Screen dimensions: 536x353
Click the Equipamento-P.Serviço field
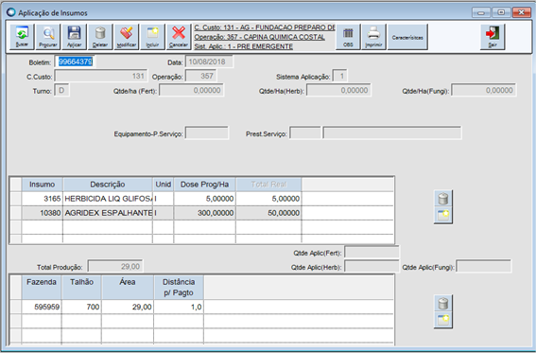click(207, 133)
